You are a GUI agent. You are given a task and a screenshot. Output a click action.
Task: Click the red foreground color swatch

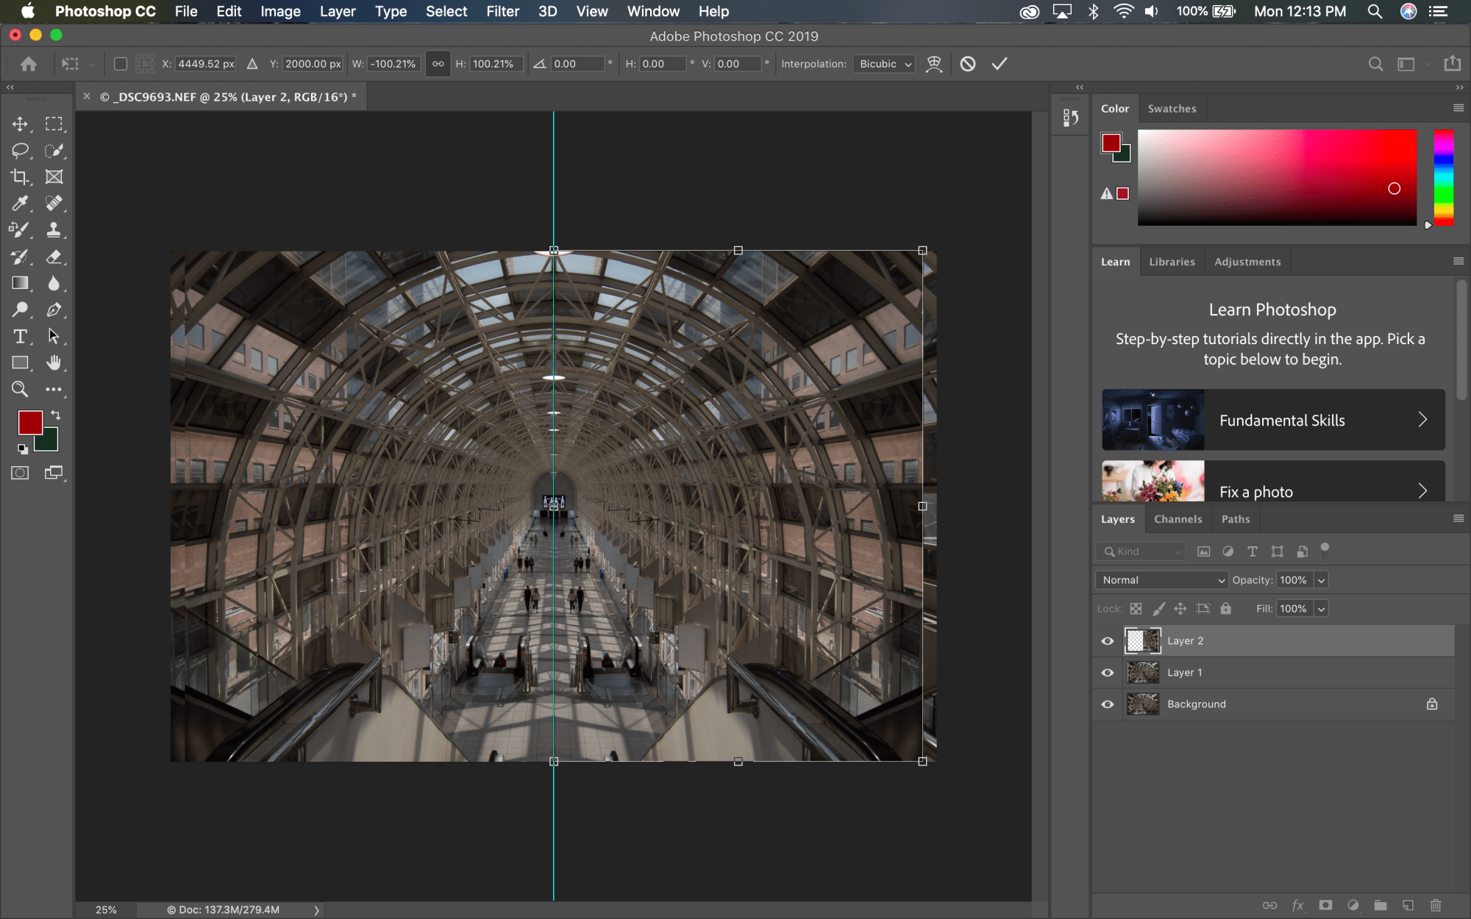click(29, 422)
